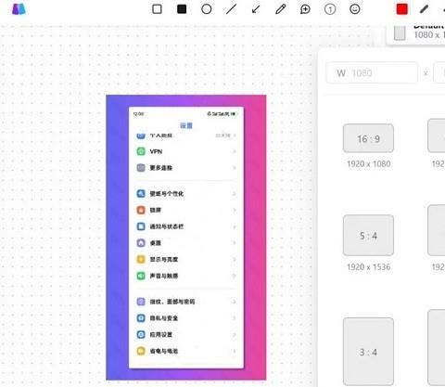Click the 显示与亮度 row text
445x387 pixels.
164,259
